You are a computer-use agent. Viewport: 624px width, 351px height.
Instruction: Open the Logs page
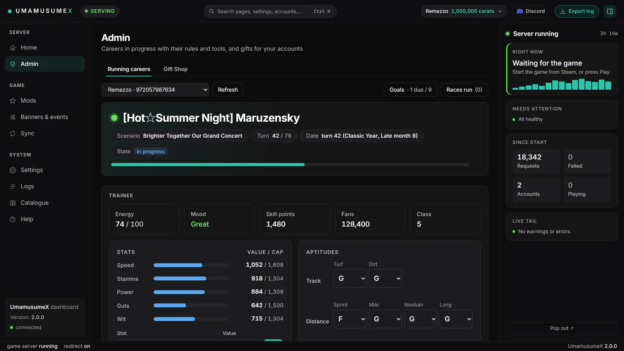44,186
